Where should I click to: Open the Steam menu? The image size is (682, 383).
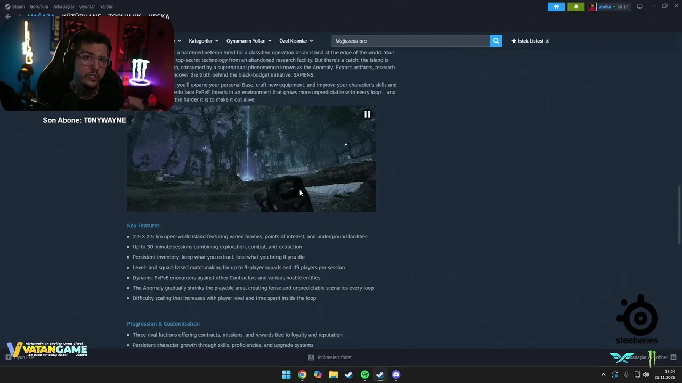(15, 6)
